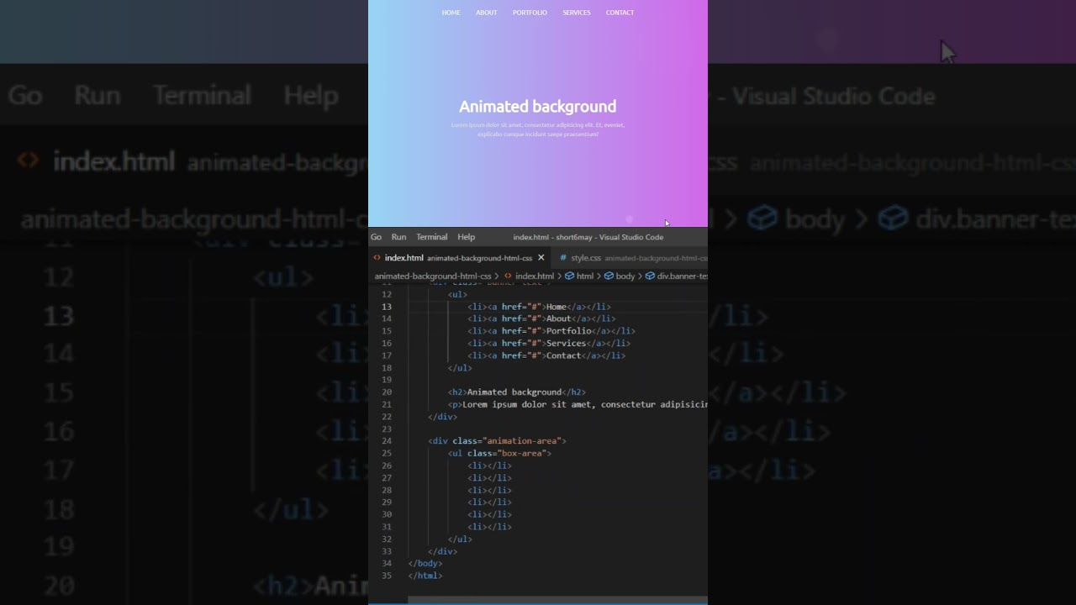Close the index.html tab
The width and height of the screenshot is (1076, 605).
click(x=541, y=258)
